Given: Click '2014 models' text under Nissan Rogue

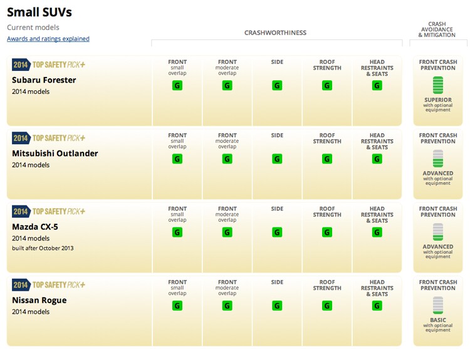Looking at the screenshot, I should pyautogui.click(x=31, y=312).
